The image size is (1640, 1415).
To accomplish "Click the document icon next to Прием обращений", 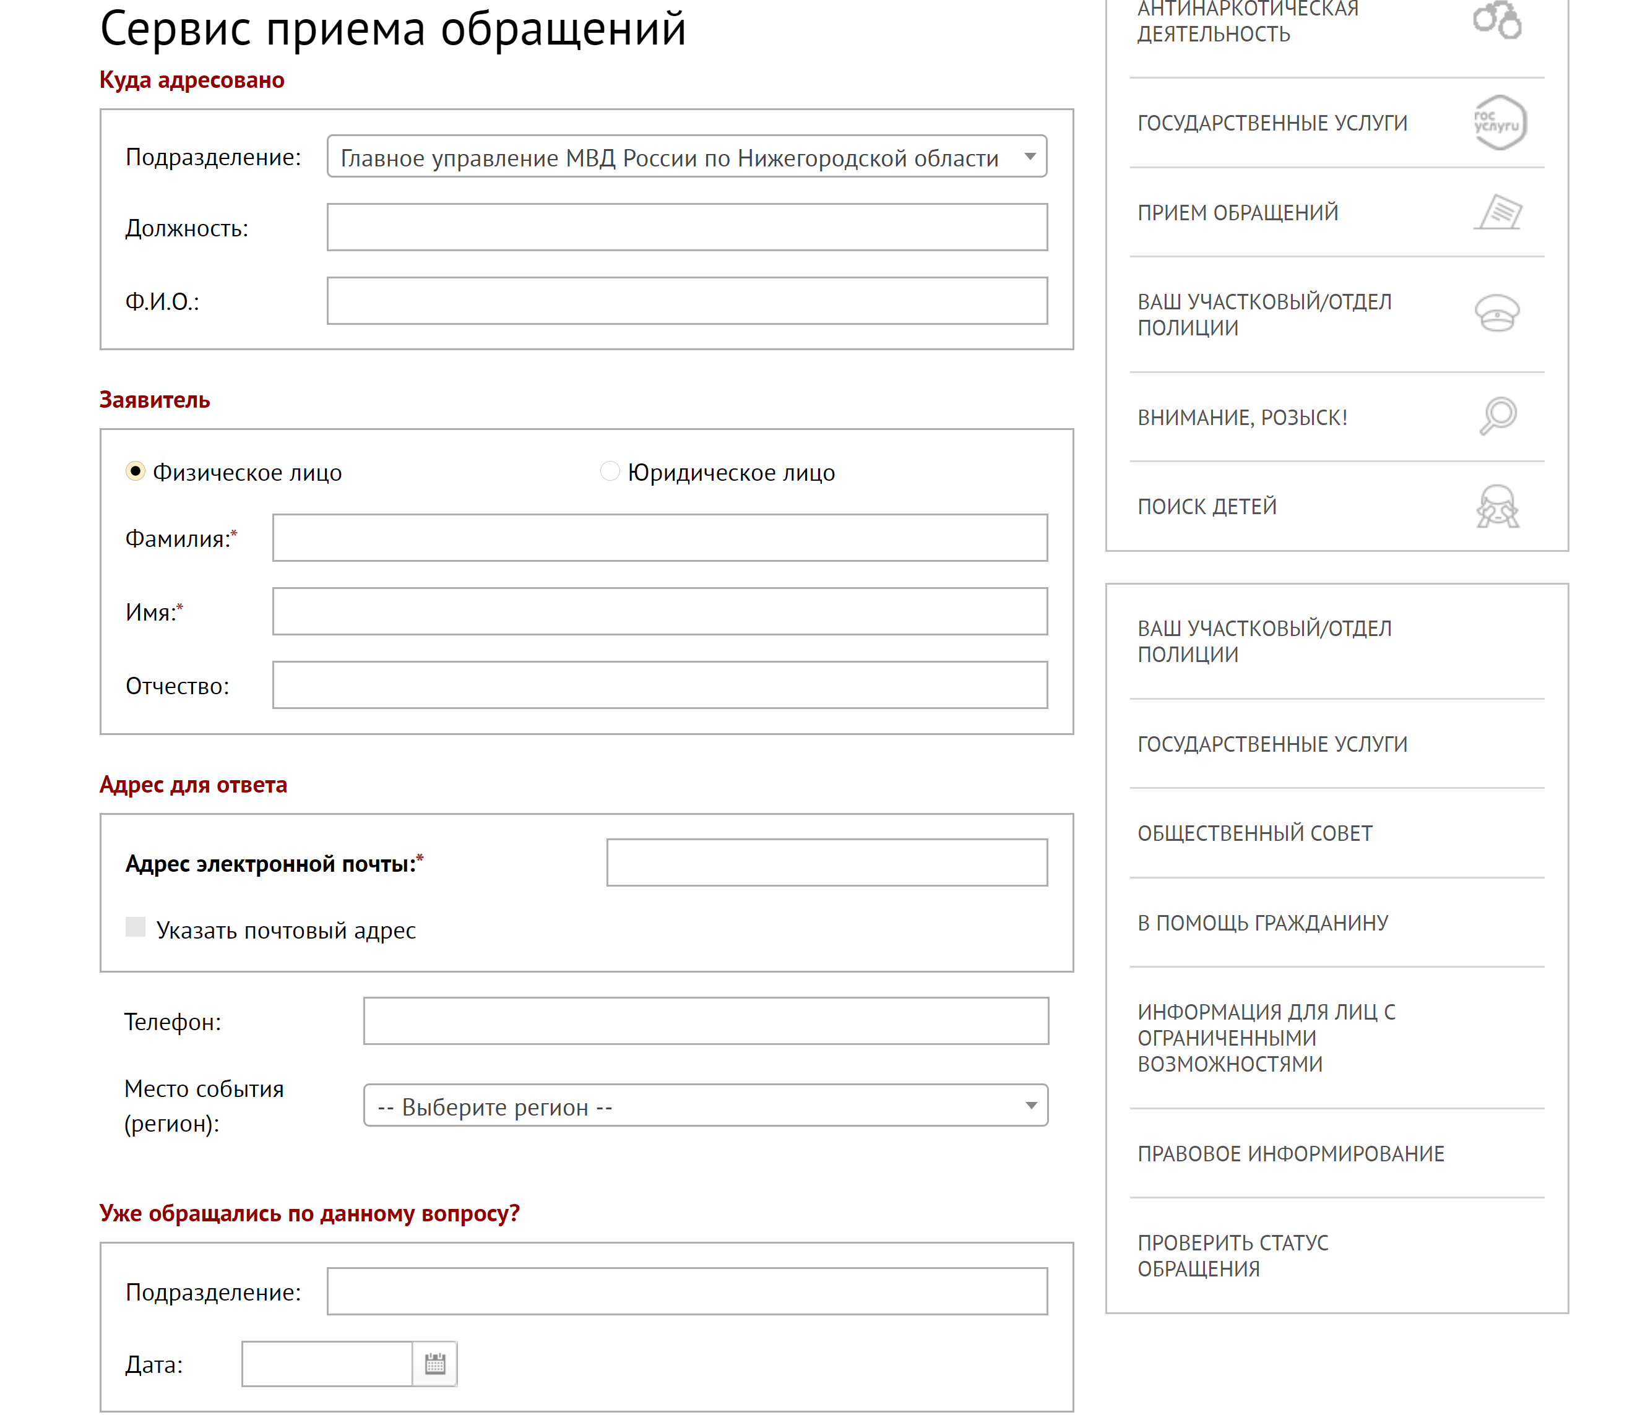I will tap(1498, 212).
